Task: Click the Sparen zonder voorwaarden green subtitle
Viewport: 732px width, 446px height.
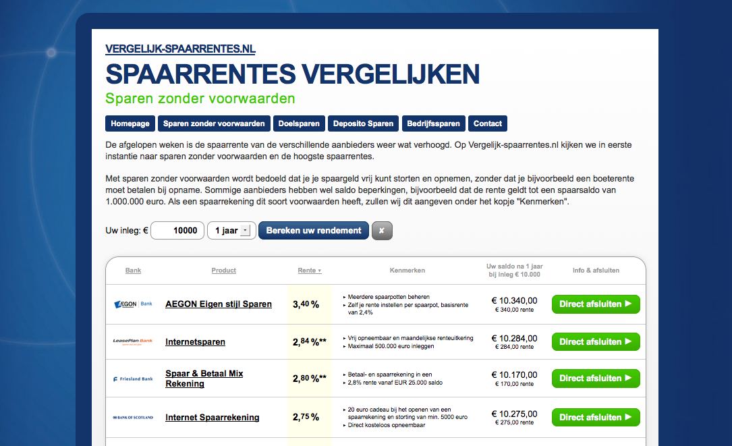Action: 200,99
